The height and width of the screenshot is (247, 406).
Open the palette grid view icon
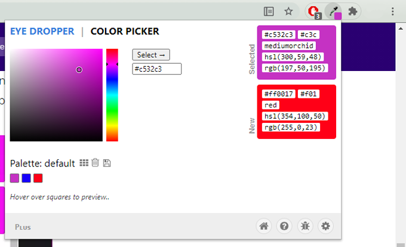pos(84,163)
